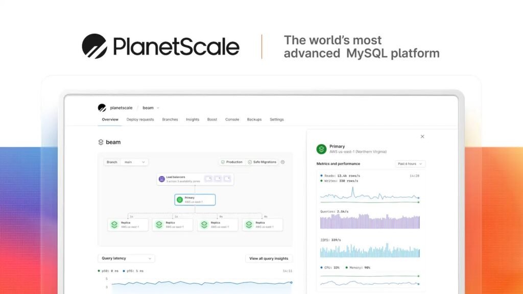The image size is (523, 294).
Task: Click the planetscale logo icon
Action: [x=101, y=108]
